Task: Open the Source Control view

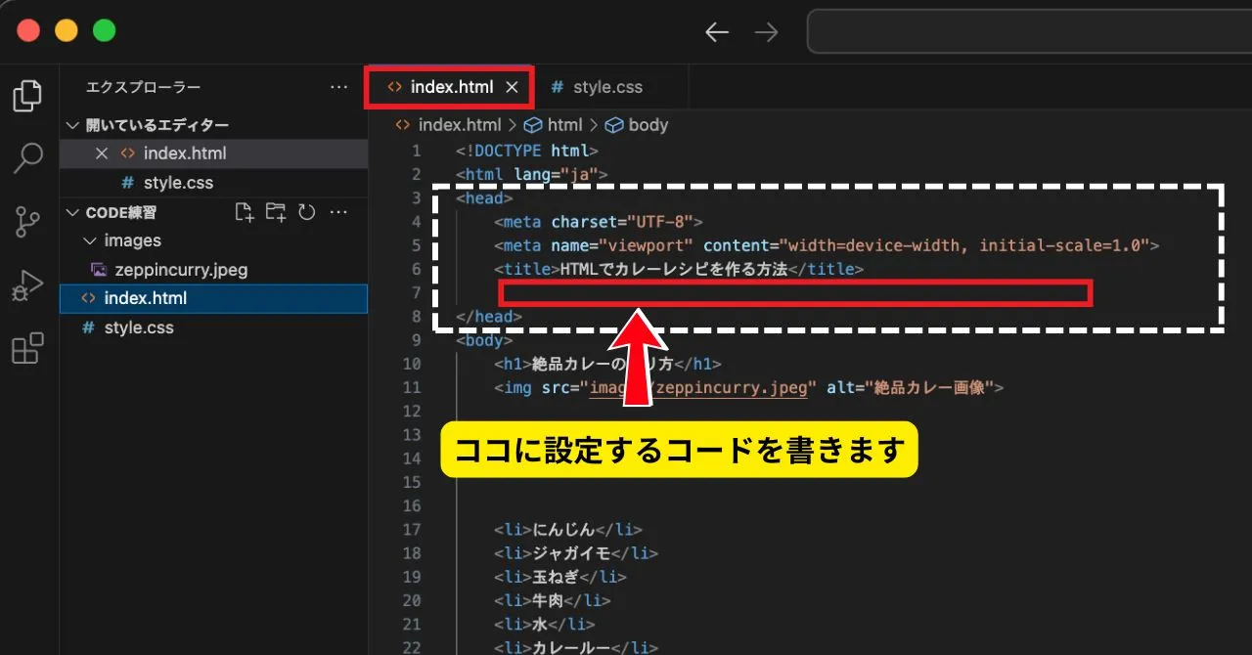Action: 27,222
